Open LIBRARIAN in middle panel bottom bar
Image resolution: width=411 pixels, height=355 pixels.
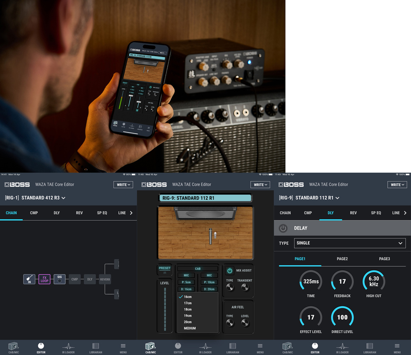233,348
